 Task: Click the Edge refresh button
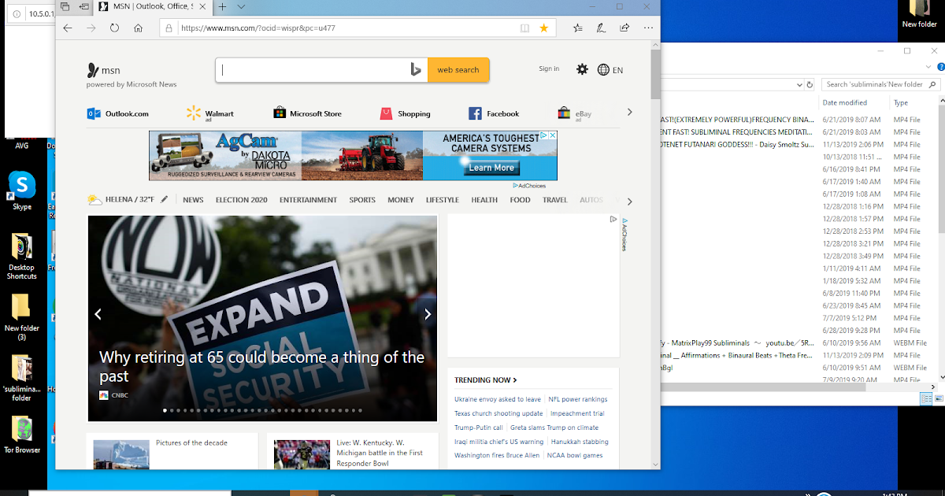(x=114, y=28)
